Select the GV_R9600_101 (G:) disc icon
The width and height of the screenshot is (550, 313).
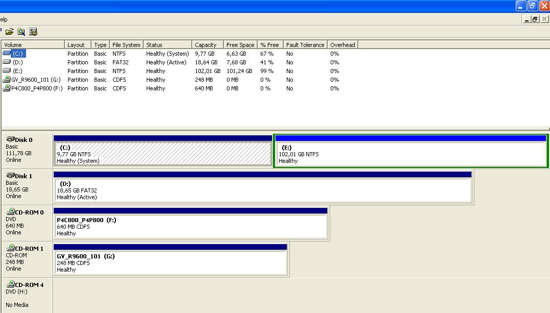tap(7, 80)
